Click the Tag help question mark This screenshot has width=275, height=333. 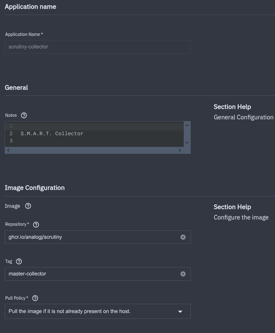coord(19,261)
